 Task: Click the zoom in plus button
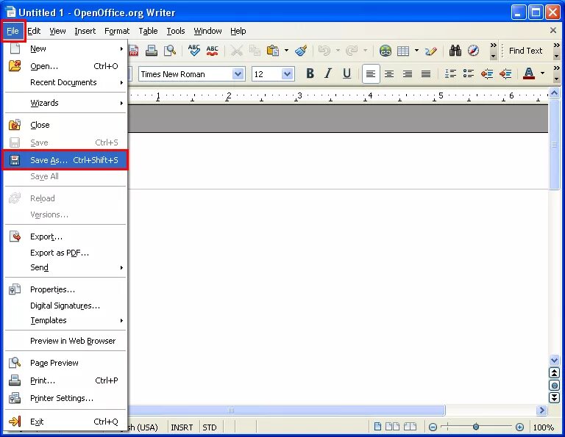pos(519,427)
